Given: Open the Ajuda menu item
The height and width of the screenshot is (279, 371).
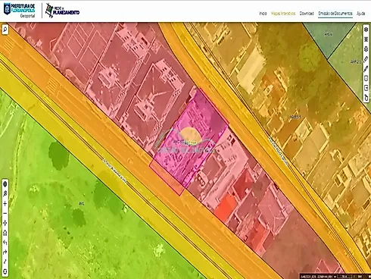Looking at the screenshot, I should pos(360,14).
